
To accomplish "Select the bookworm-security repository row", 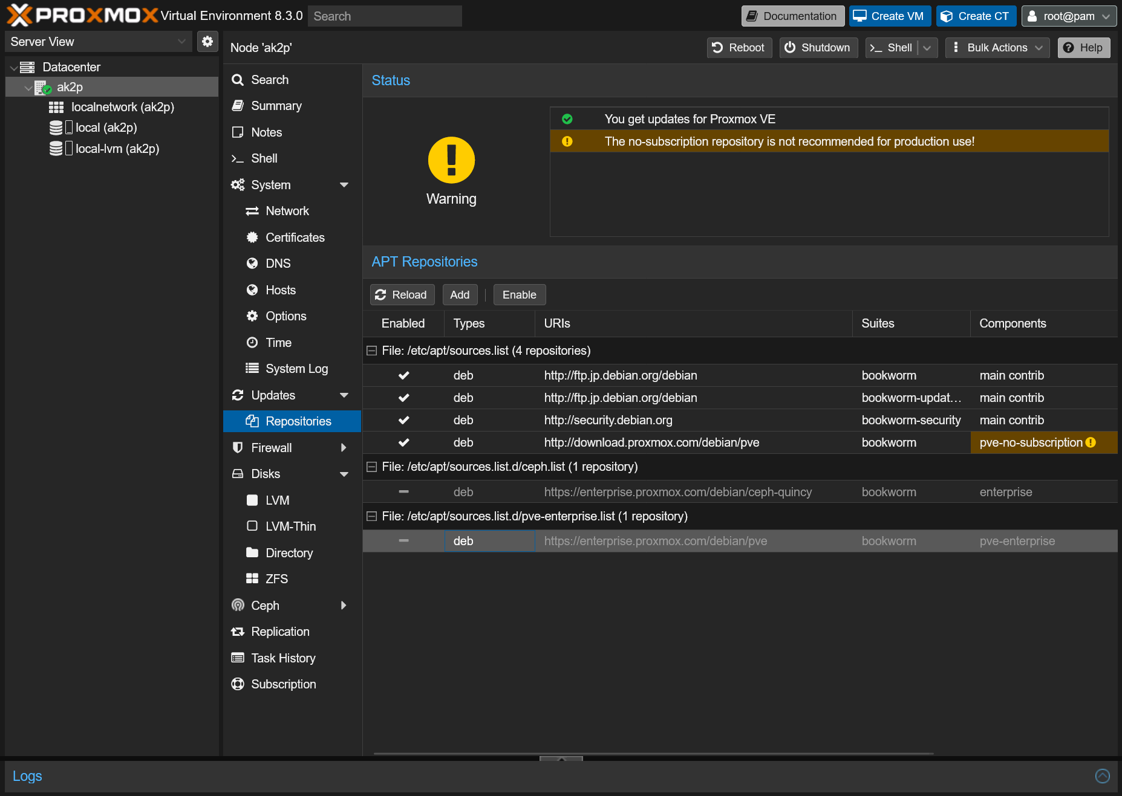I will [740, 420].
